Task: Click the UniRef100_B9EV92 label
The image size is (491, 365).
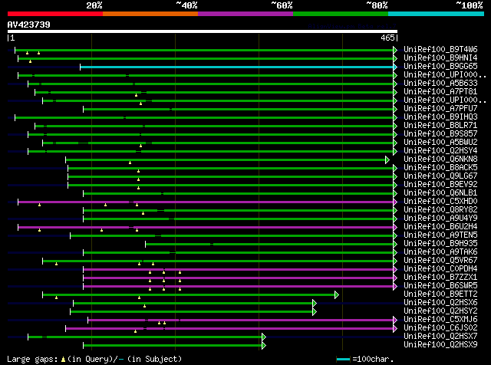Action: (440, 185)
